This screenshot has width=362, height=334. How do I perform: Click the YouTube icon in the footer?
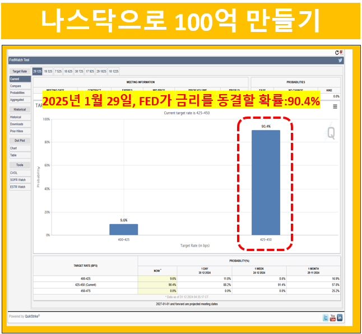(x=333, y=318)
